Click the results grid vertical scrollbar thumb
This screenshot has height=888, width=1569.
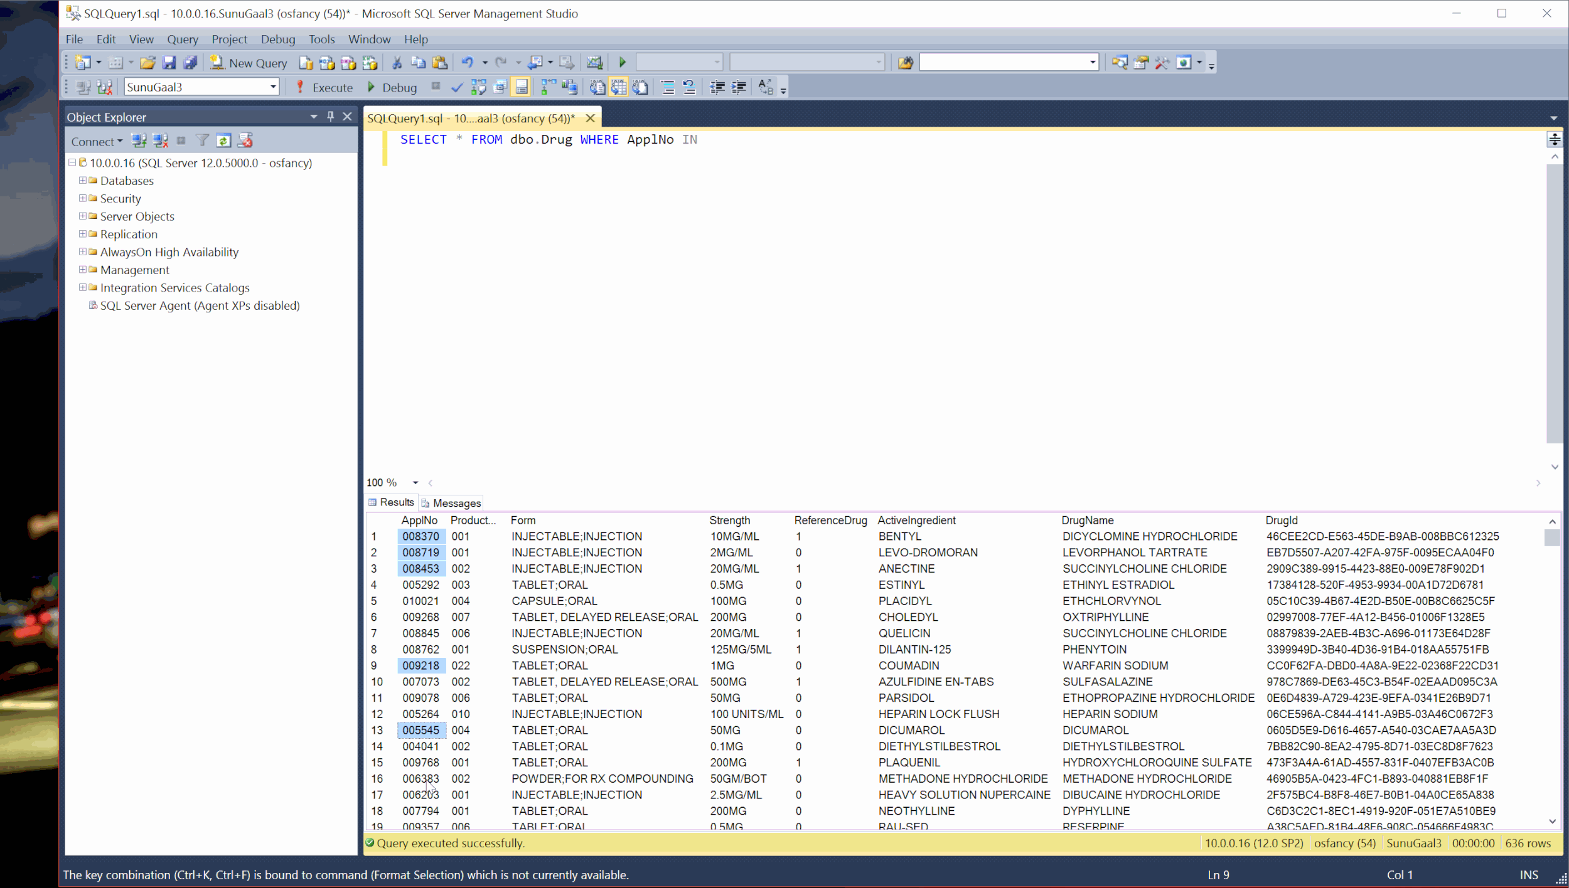tap(1552, 538)
